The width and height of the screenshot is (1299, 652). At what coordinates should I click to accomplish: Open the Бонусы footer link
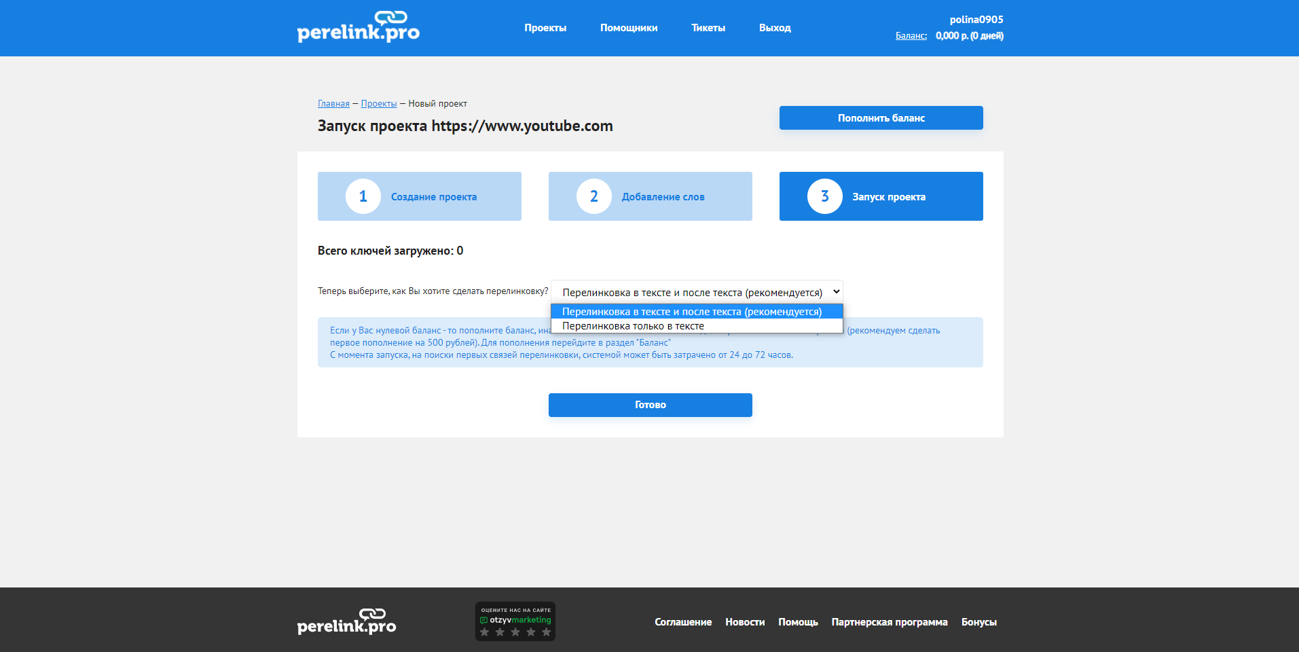(x=979, y=622)
